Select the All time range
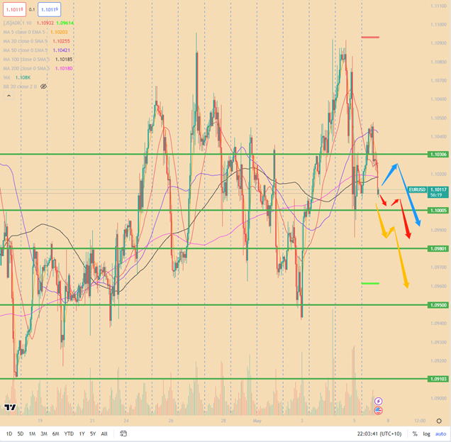The image size is (451, 442). point(104,433)
